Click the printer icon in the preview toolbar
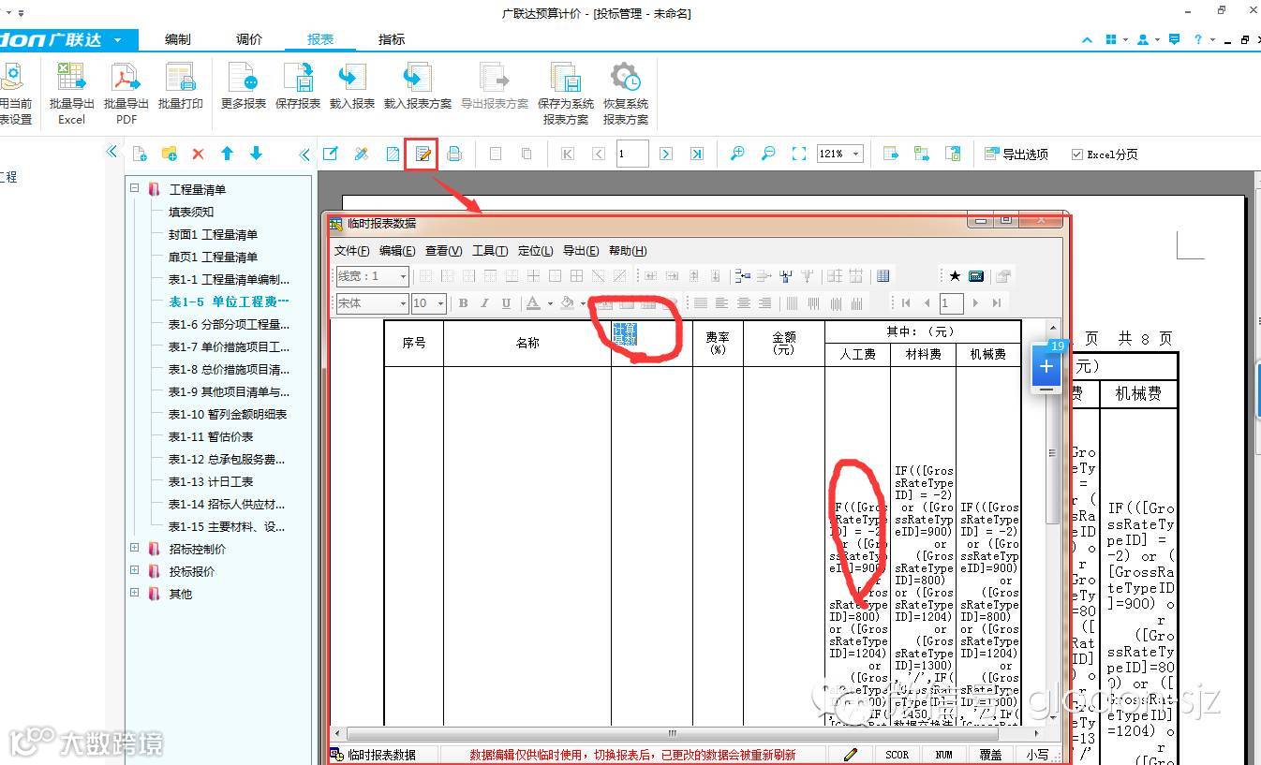Viewport: 1261px width, 765px height. tap(454, 154)
